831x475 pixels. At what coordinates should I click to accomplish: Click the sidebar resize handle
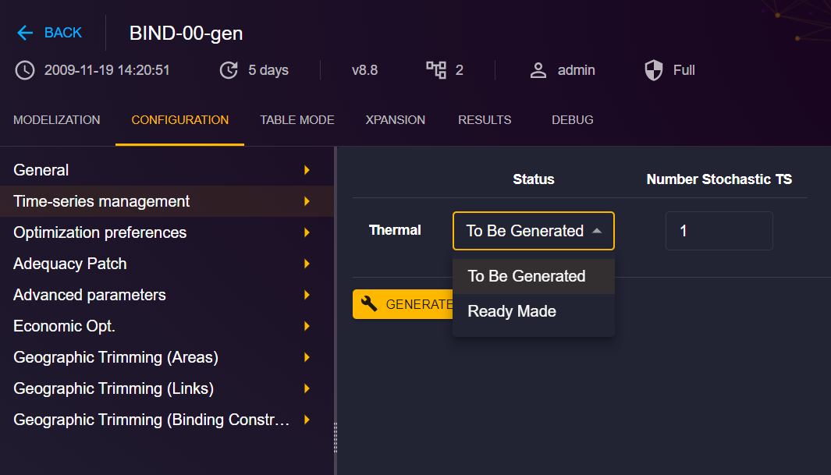pyautogui.click(x=336, y=438)
